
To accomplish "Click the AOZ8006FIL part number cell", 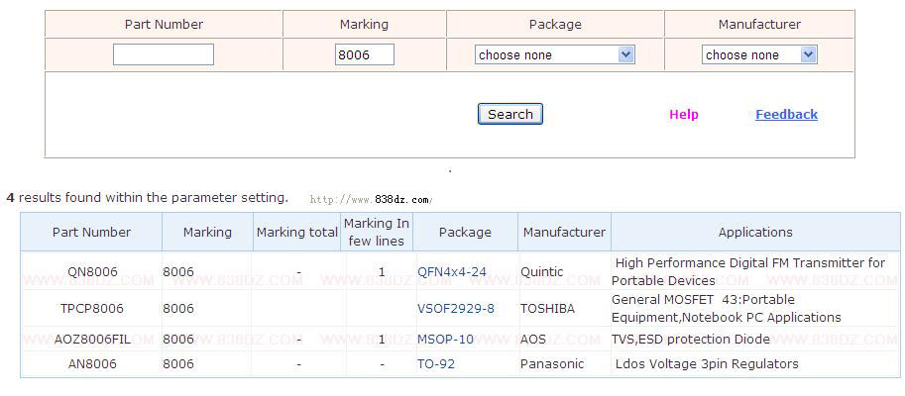I will click(91, 340).
